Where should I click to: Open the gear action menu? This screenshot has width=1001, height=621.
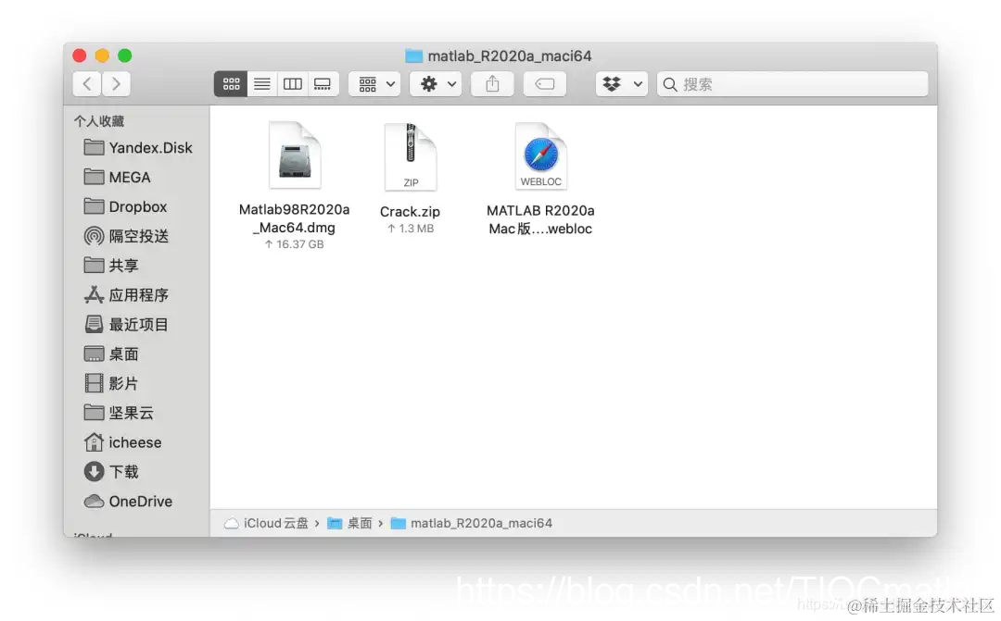(436, 83)
